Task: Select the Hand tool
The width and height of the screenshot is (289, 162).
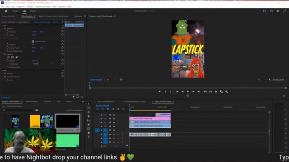Action: pyautogui.click(x=89, y=133)
